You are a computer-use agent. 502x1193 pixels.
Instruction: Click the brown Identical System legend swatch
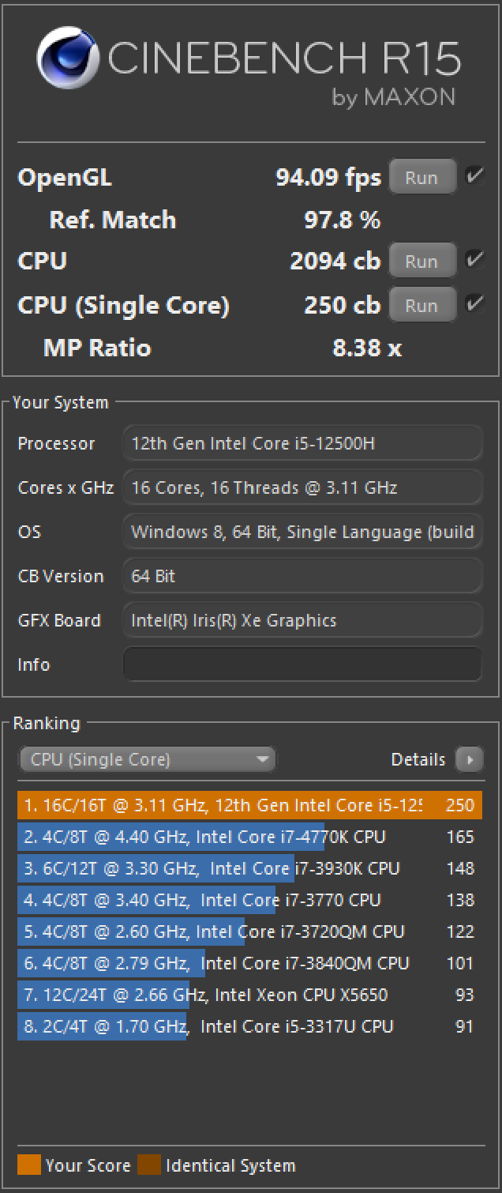pyautogui.click(x=149, y=1165)
